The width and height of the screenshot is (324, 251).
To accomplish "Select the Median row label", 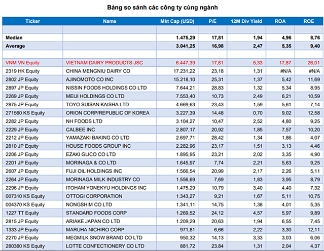I will pyautogui.click(x=15, y=38).
